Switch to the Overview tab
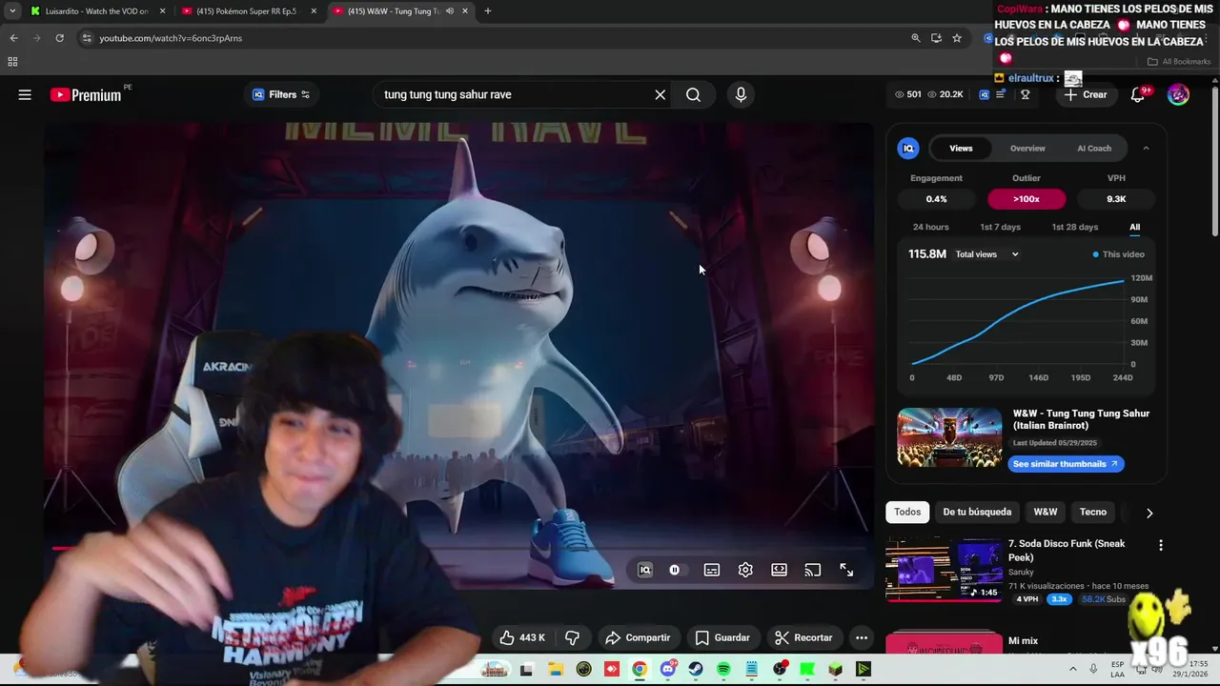Viewport: 1220px width, 686px height. 1027,149
